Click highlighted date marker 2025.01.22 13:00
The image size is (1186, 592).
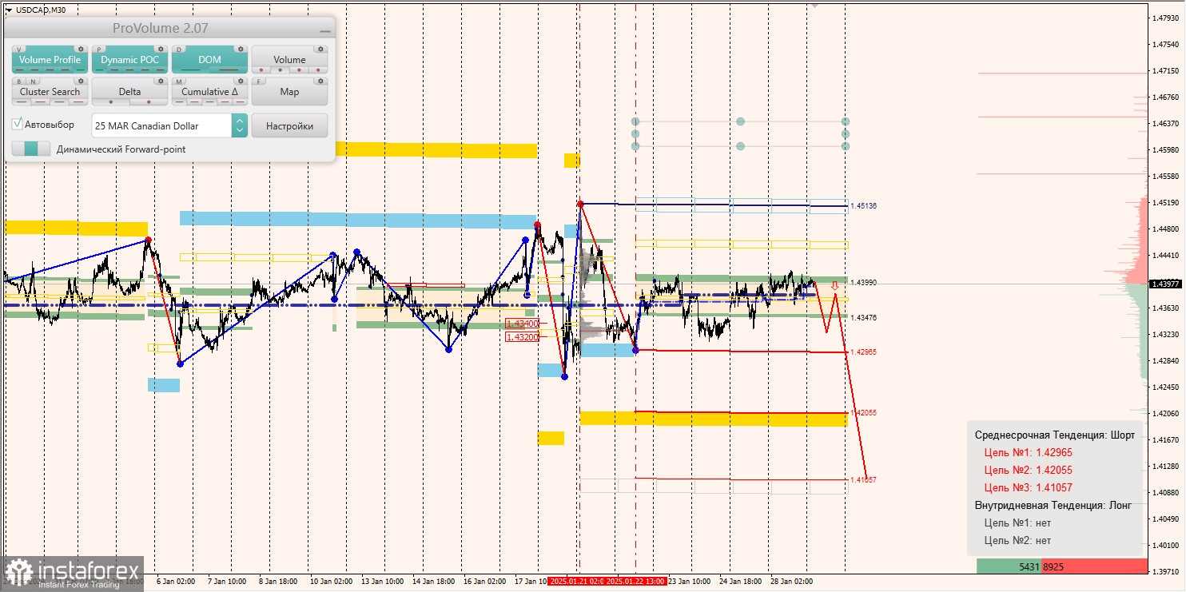pos(635,582)
